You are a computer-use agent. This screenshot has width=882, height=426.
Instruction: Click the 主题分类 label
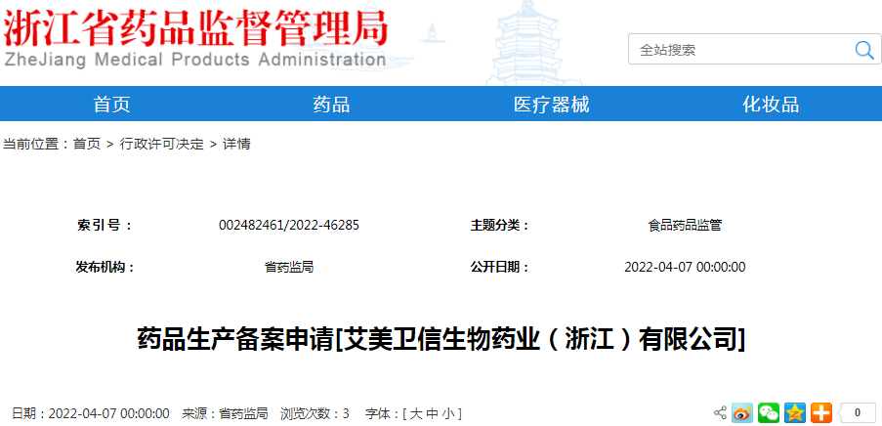click(x=500, y=226)
